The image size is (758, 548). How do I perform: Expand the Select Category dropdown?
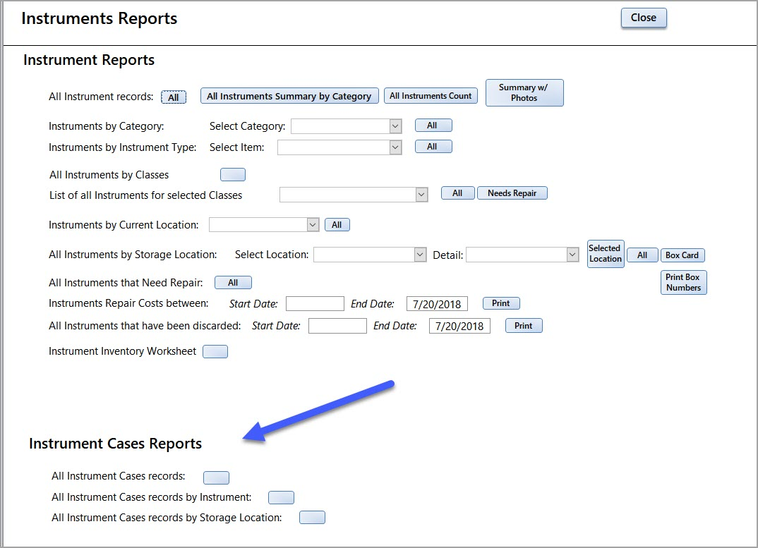[395, 126]
